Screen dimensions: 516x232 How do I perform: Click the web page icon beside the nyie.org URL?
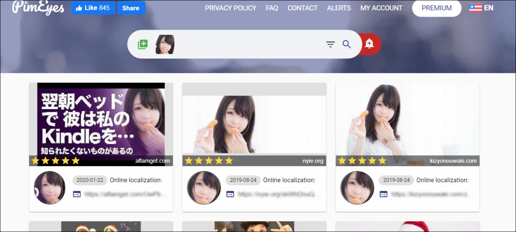230,194
